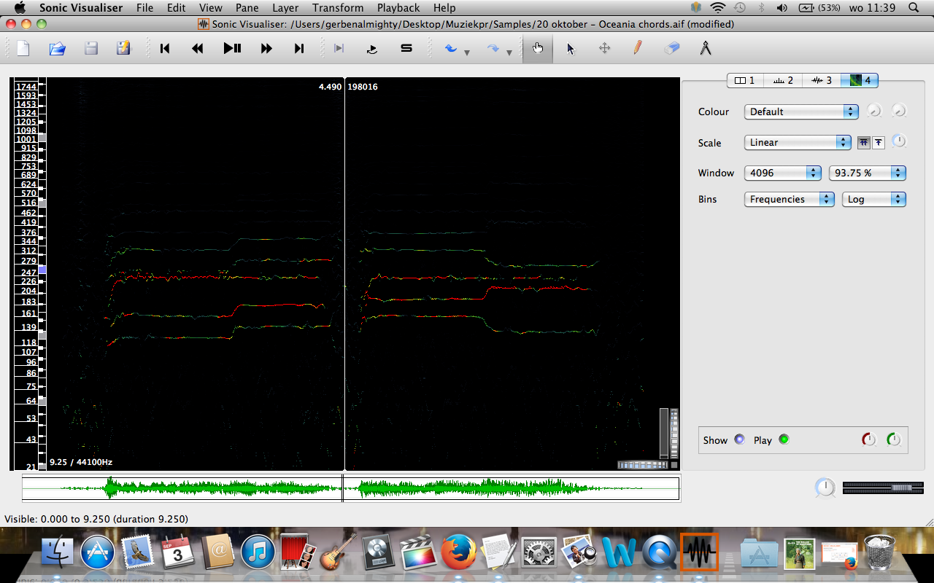Toggle Solo Current Pane button
This screenshot has width=934, height=583.
pyautogui.click(x=406, y=48)
